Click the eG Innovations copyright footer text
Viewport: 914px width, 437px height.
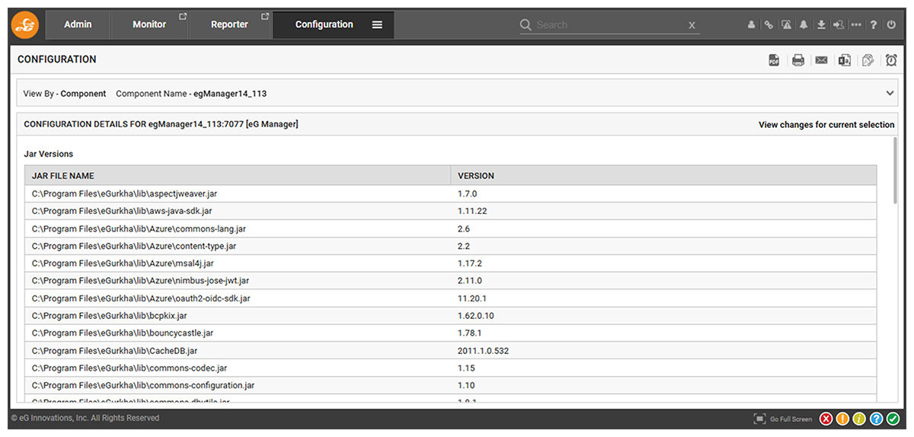coord(85,419)
